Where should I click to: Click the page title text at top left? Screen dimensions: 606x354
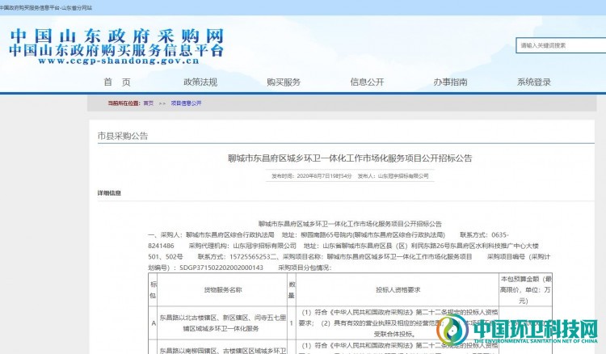pos(46,8)
